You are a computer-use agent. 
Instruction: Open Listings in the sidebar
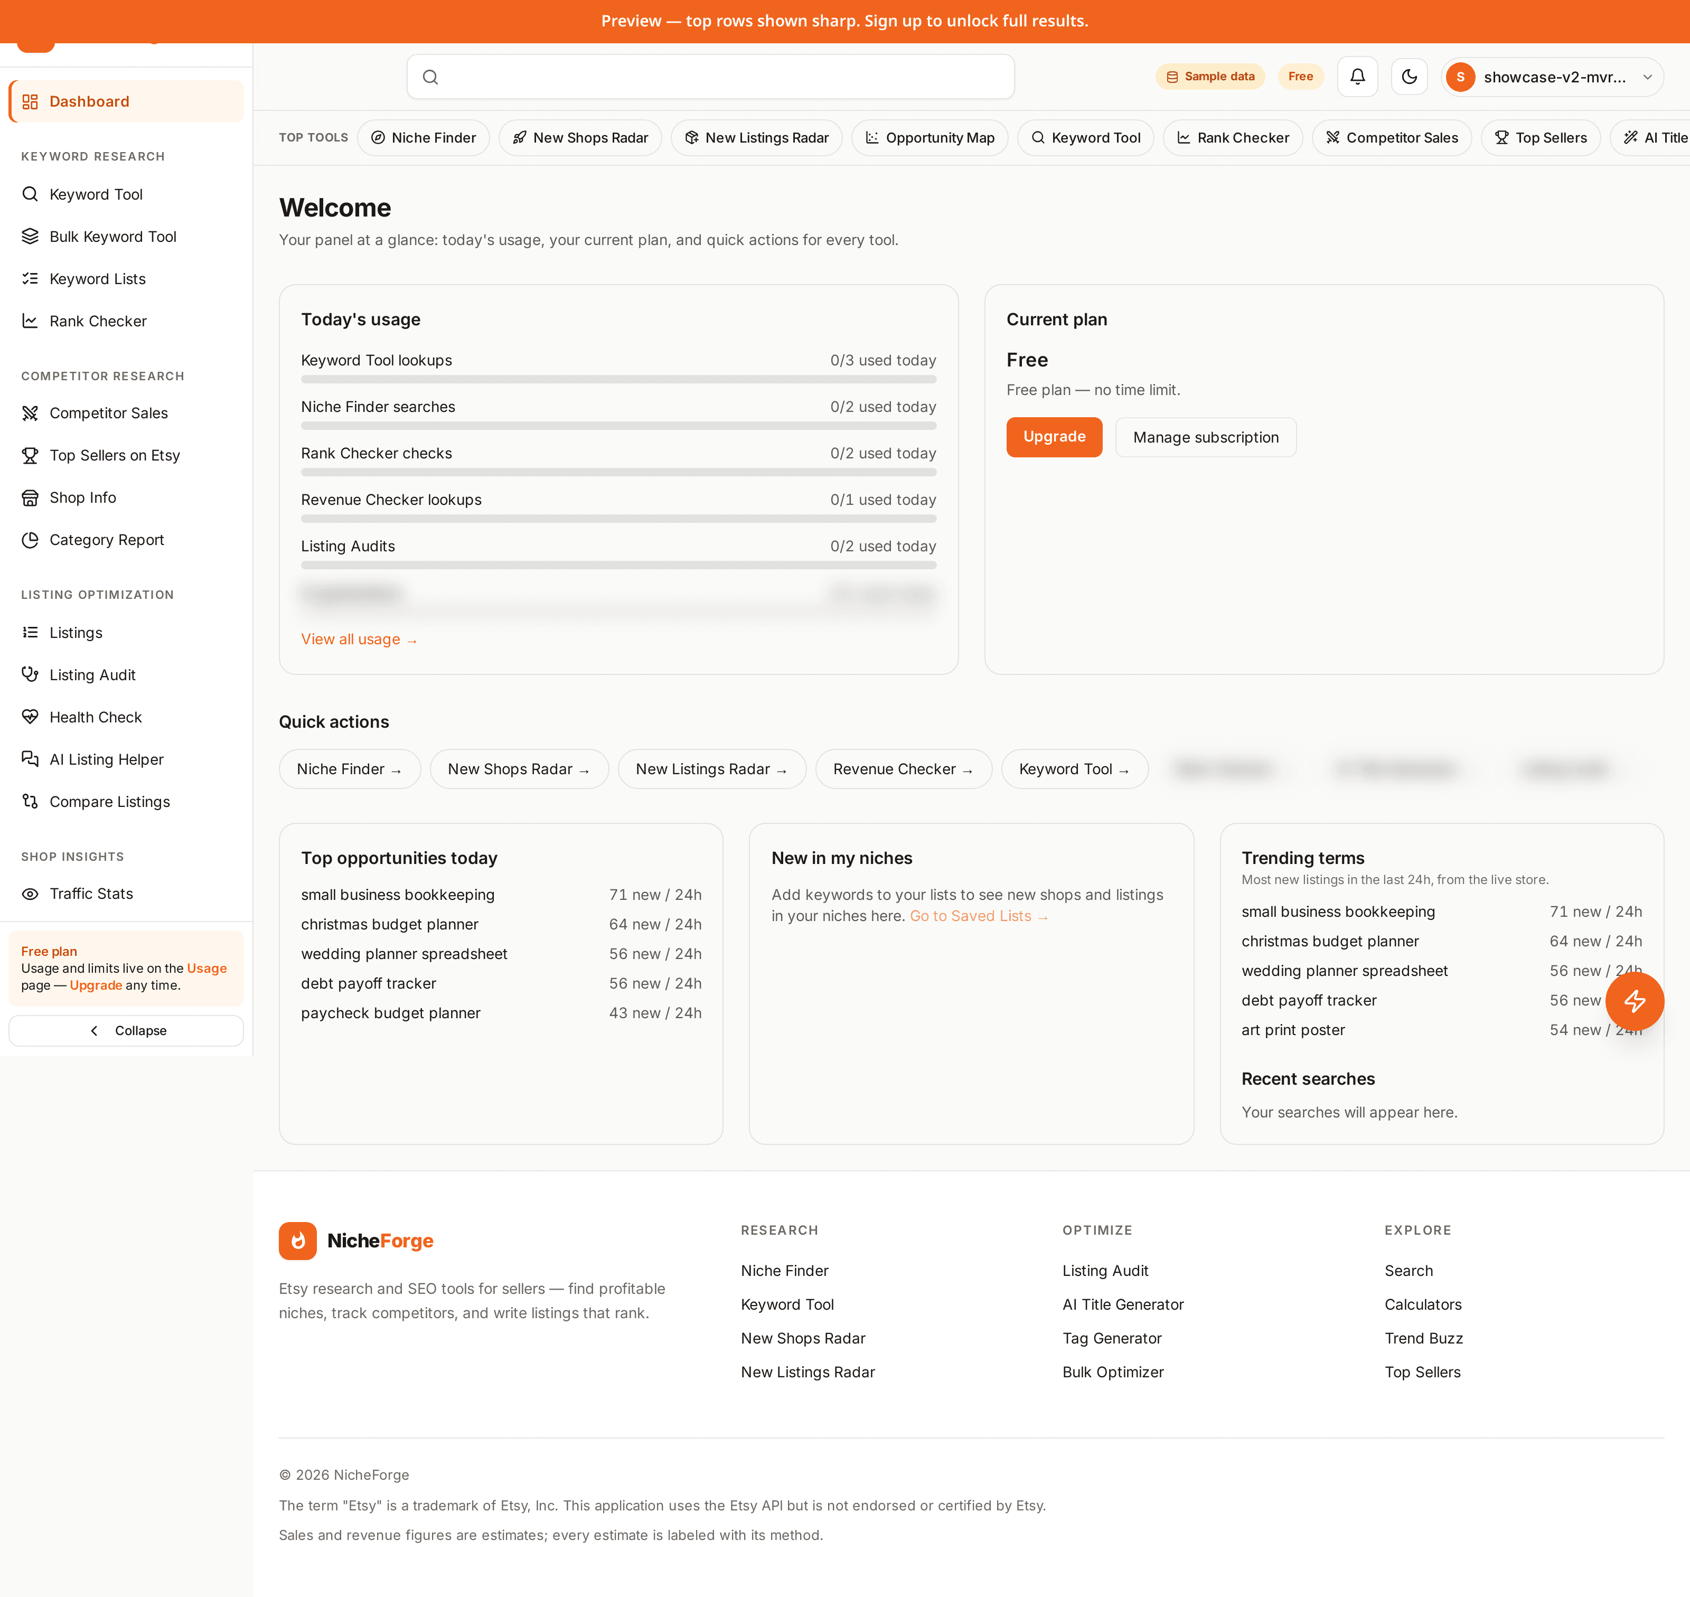click(126, 633)
